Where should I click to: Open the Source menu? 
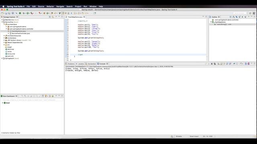41,6
